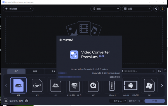This screenshot has height=106, width=168.
Task: Choose the Android 1280x720 device preset
Action: coord(130,85)
